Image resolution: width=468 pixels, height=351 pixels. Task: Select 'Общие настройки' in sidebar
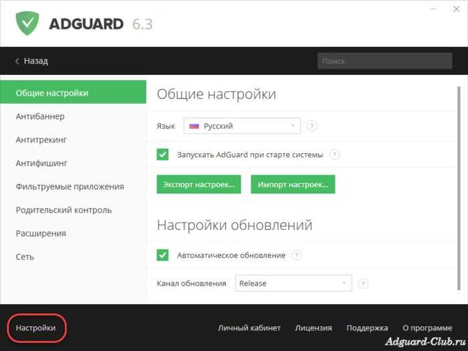coord(73,92)
